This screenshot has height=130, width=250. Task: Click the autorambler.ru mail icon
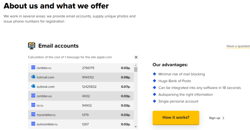33,124
